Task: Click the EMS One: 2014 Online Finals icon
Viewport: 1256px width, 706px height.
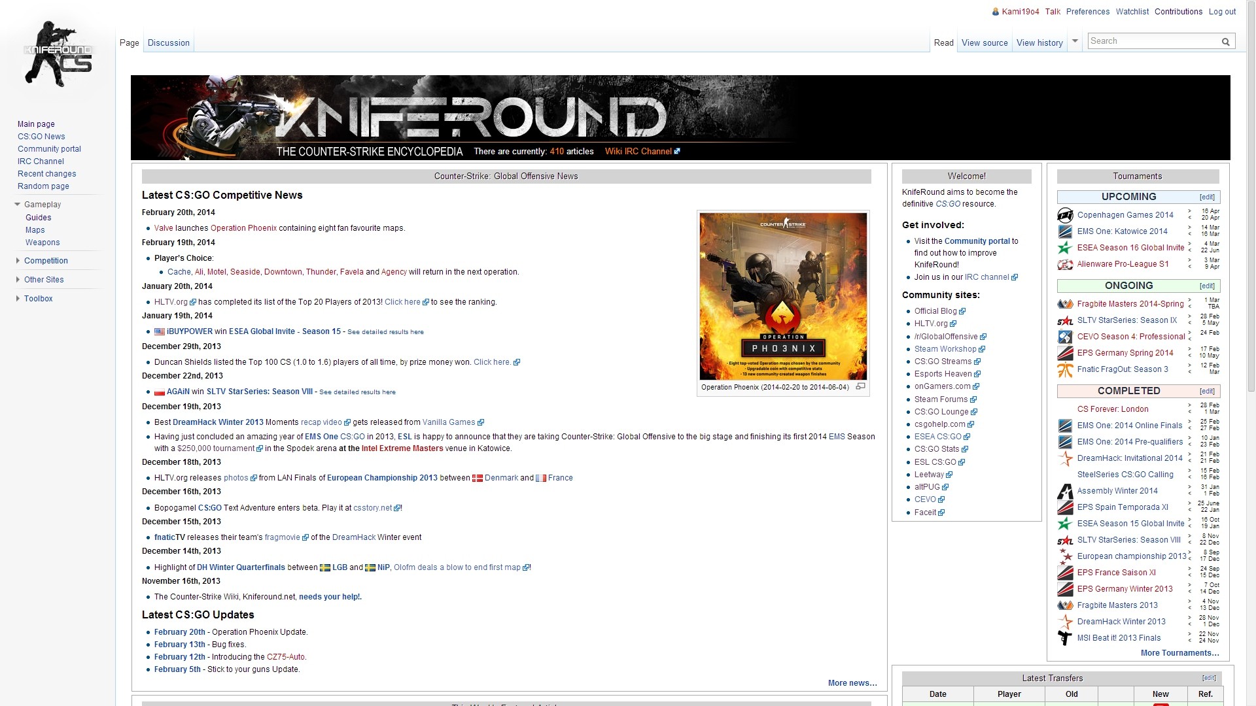Action: tap(1065, 426)
